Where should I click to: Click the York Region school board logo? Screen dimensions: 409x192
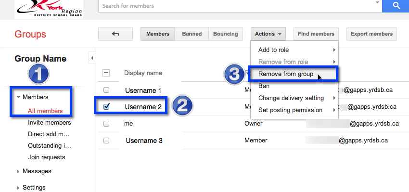tap(49, 9)
